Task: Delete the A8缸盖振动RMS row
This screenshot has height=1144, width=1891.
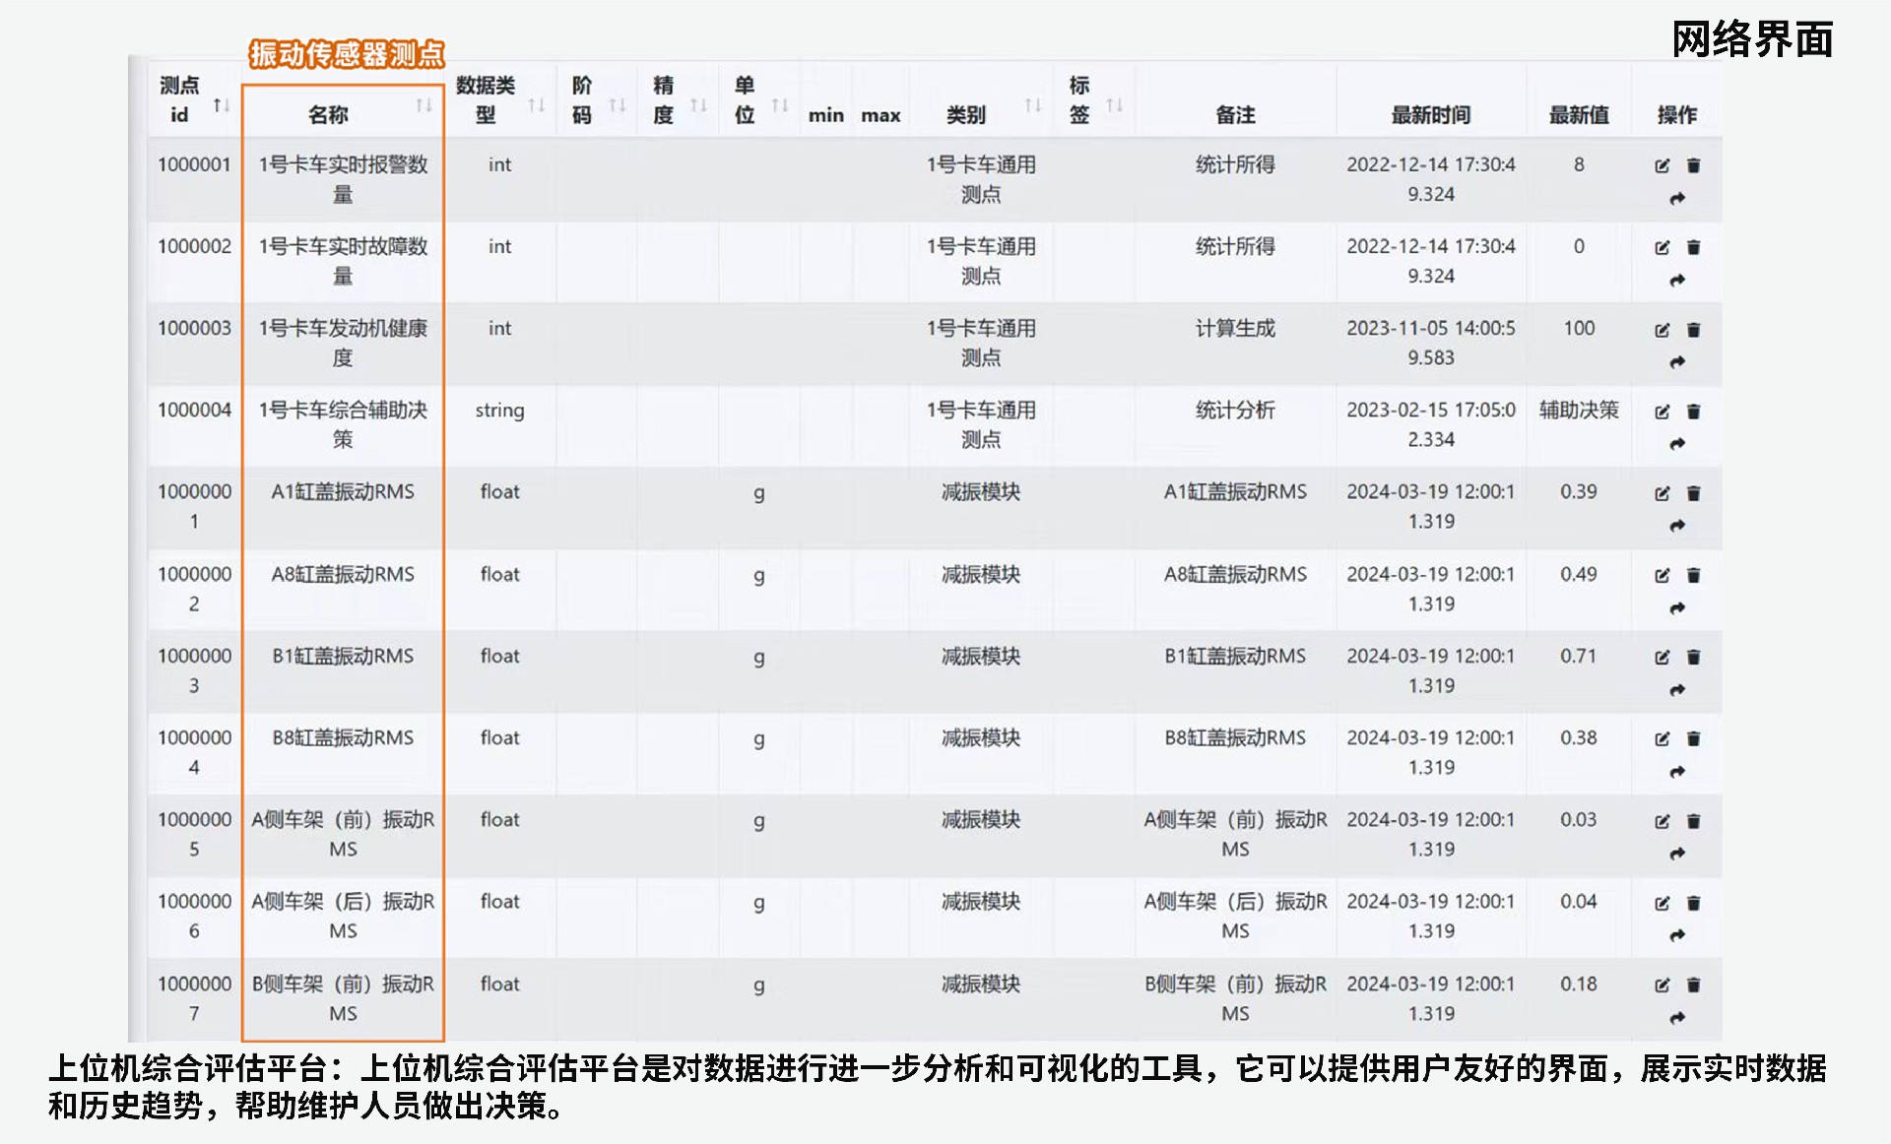Action: pos(1693,575)
